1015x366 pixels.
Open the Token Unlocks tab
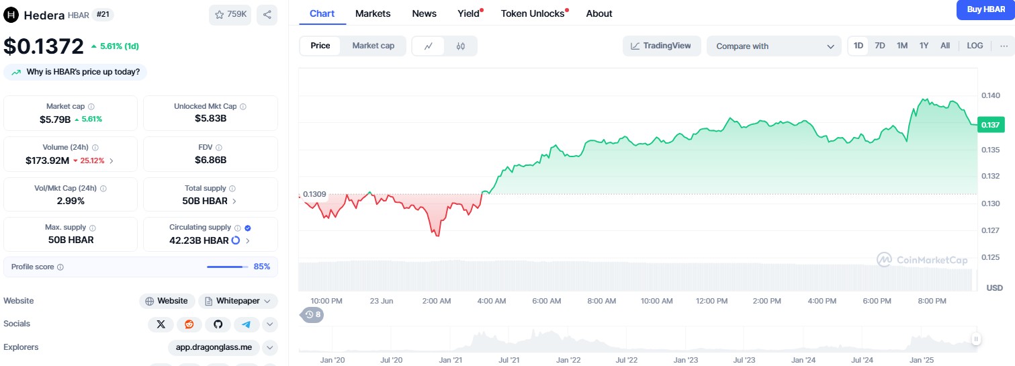point(534,13)
